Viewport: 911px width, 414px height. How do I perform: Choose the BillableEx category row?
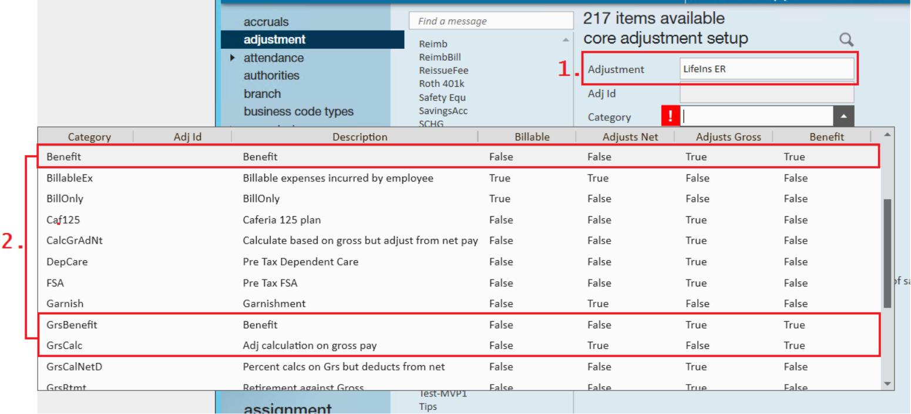(x=459, y=178)
